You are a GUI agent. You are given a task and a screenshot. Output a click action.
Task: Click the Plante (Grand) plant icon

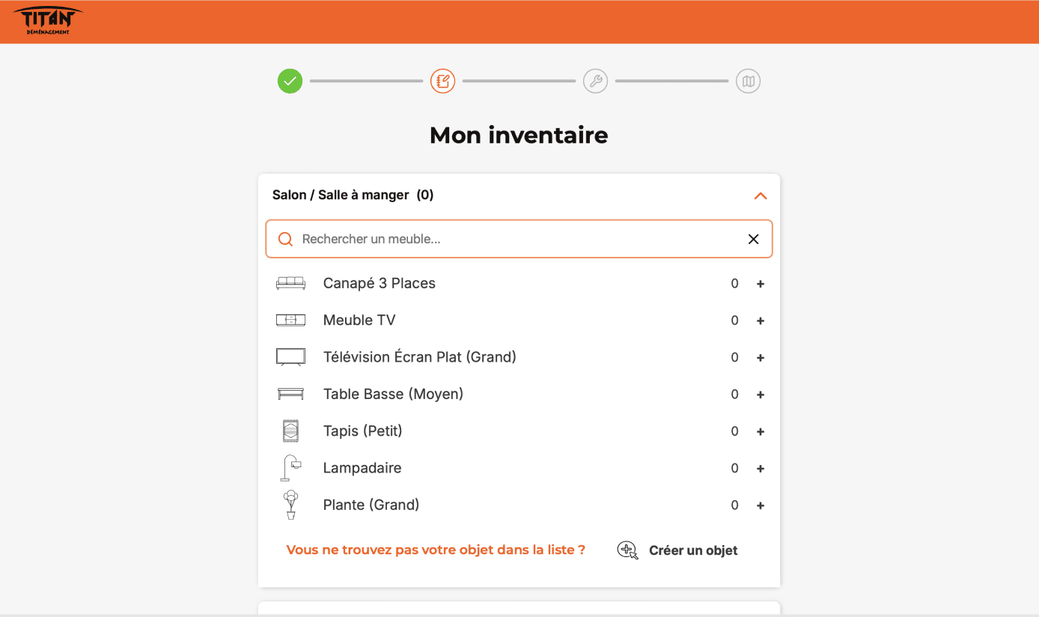tap(290, 505)
